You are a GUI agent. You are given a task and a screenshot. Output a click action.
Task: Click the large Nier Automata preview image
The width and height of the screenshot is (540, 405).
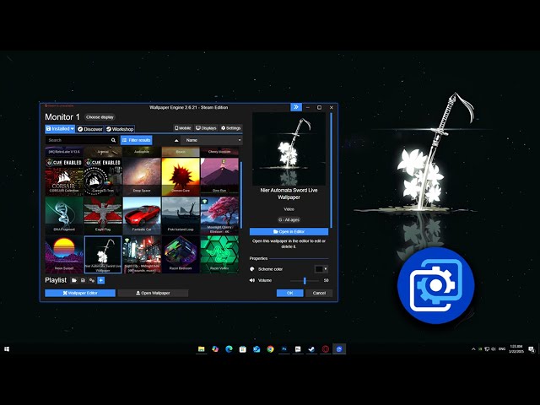(289, 149)
